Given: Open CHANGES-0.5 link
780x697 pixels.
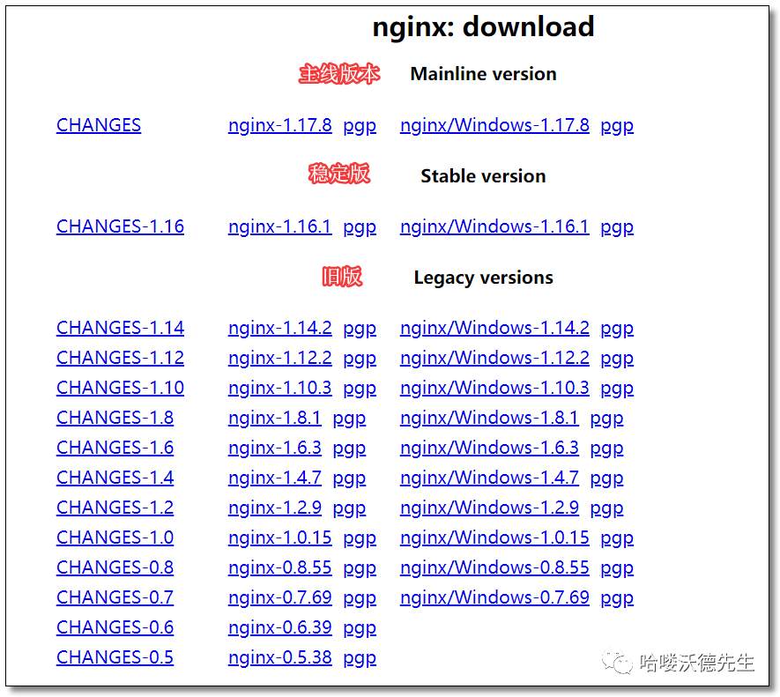Looking at the screenshot, I should click(115, 657).
